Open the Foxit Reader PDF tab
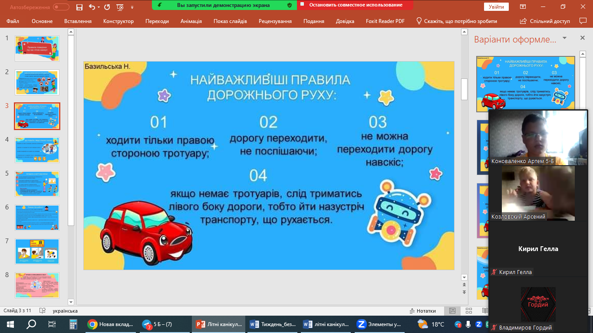 pyautogui.click(x=386, y=21)
